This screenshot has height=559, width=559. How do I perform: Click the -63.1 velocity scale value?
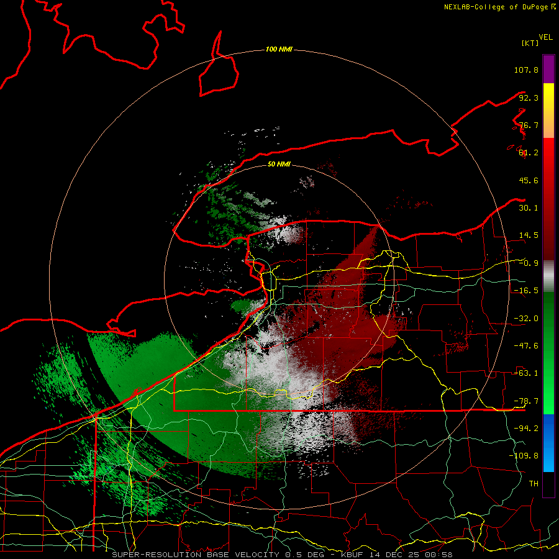[x=526, y=373]
